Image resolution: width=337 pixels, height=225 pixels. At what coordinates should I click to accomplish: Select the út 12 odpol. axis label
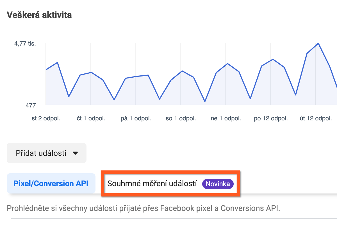click(316, 118)
